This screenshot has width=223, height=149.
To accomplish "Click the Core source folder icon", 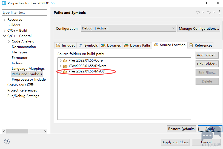I will coord(65,60).
